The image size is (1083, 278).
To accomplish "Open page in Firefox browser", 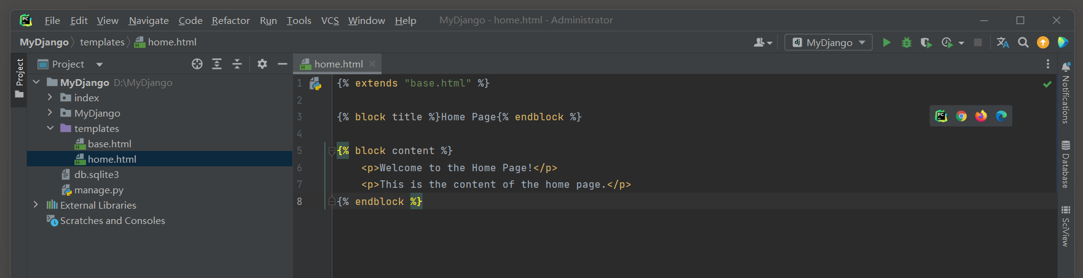I will [981, 116].
